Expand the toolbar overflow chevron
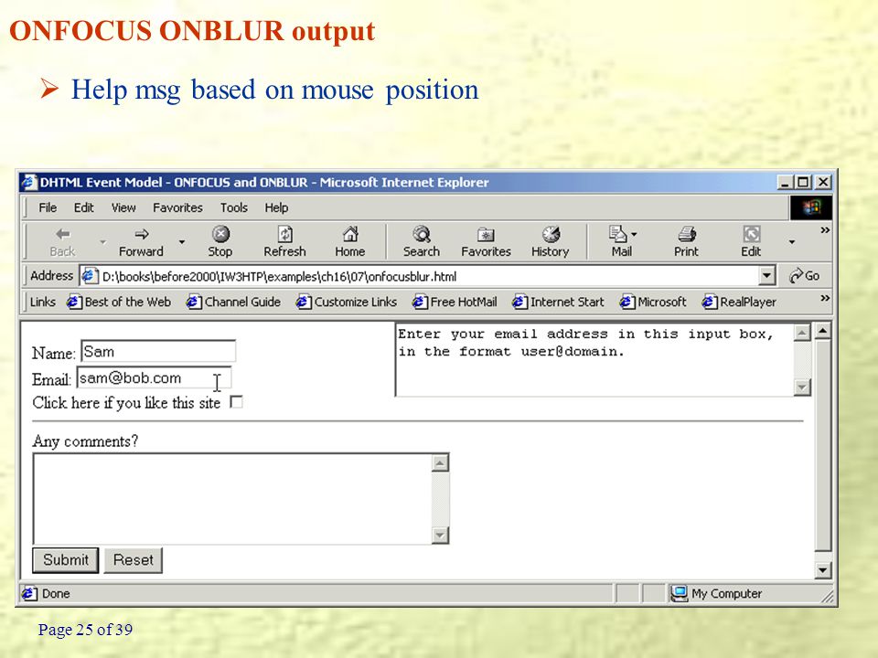878x658 pixels. (x=825, y=230)
